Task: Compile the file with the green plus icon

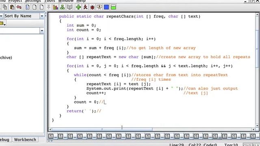Action: click(78, 7)
